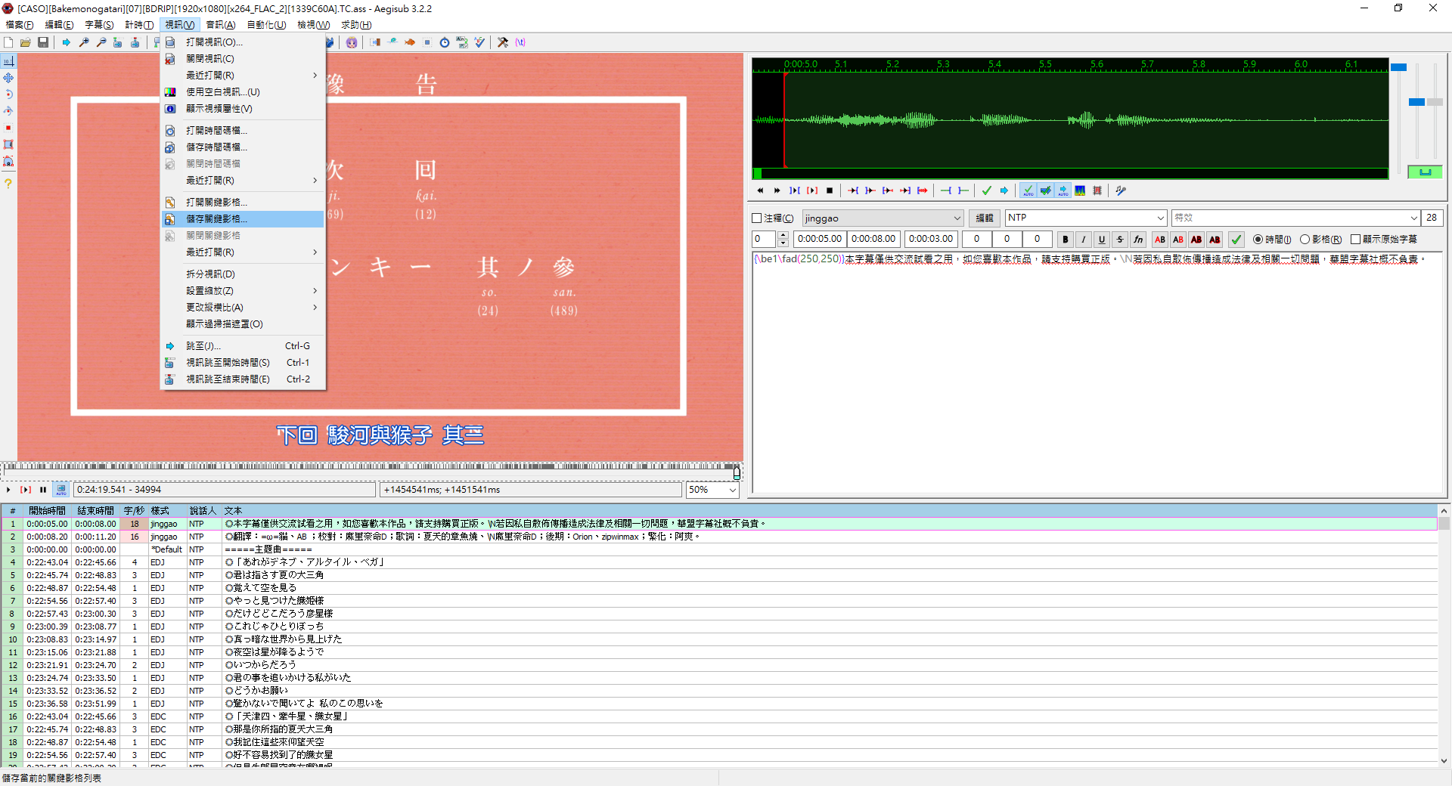Toggle audio auto-commit button
The image size is (1452, 786).
[x=1028, y=190]
